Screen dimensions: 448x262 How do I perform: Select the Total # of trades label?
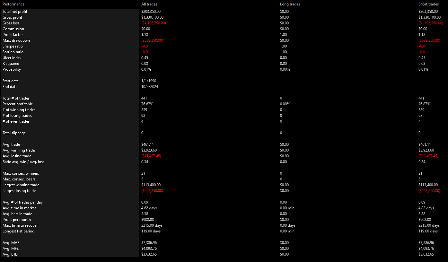click(16, 98)
